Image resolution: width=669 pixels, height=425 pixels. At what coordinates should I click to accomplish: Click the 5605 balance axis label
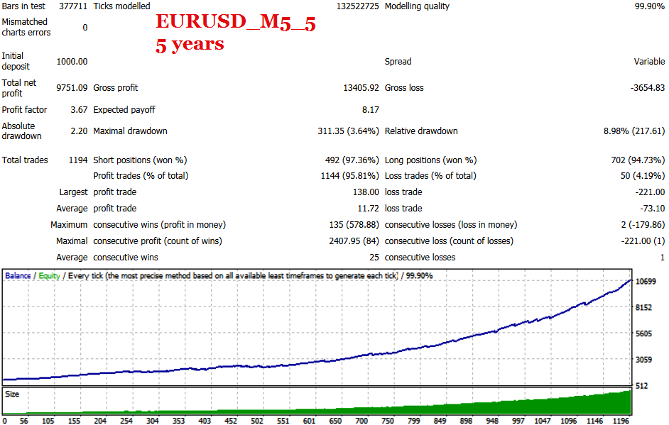coord(644,333)
